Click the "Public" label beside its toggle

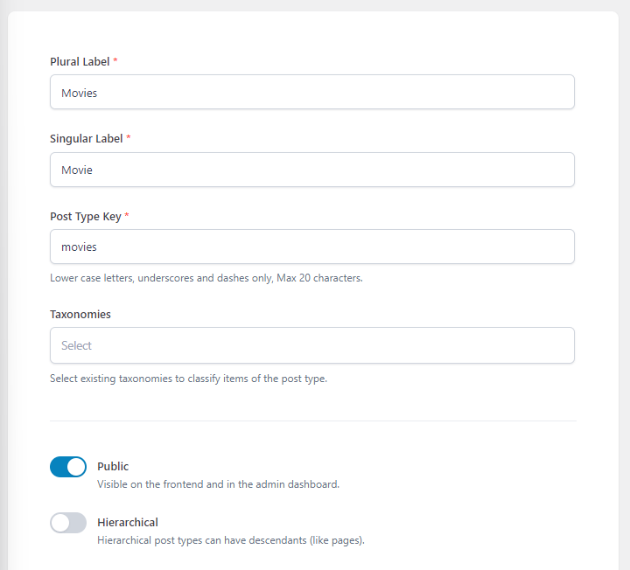[x=113, y=466]
